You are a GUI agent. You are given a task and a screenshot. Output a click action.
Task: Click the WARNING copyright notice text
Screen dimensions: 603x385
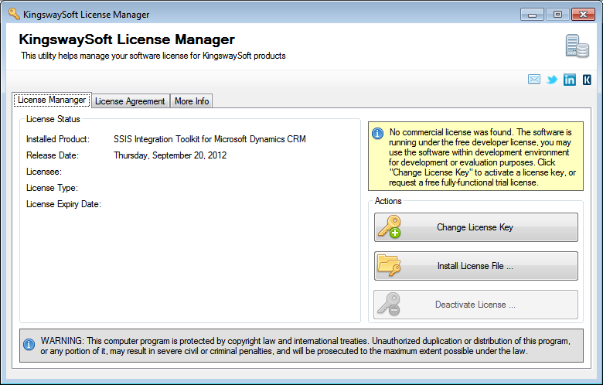(x=305, y=346)
